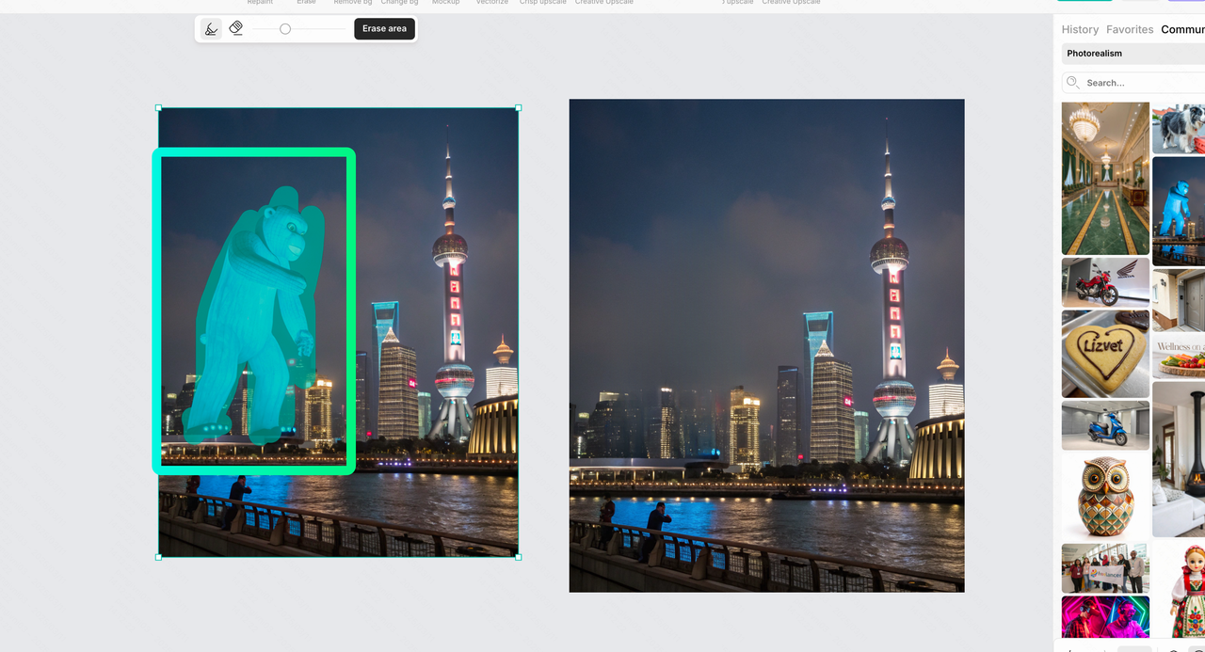Screen dimensions: 1205x652
Task: Click the bottom-left selection handle of source image
Action: [158, 557]
